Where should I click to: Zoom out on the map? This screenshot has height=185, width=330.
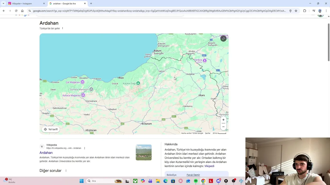click(224, 127)
